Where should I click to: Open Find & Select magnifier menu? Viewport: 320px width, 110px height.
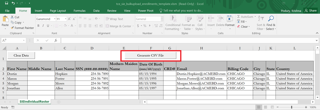click(x=271, y=23)
